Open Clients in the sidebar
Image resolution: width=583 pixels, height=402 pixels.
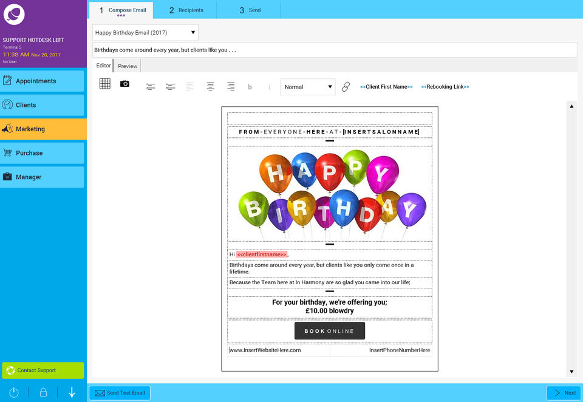pos(43,105)
